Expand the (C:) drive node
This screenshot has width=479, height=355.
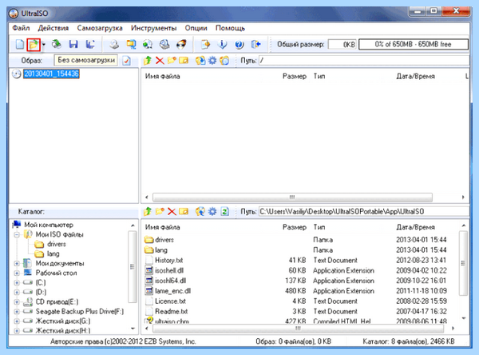click(17, 283)
